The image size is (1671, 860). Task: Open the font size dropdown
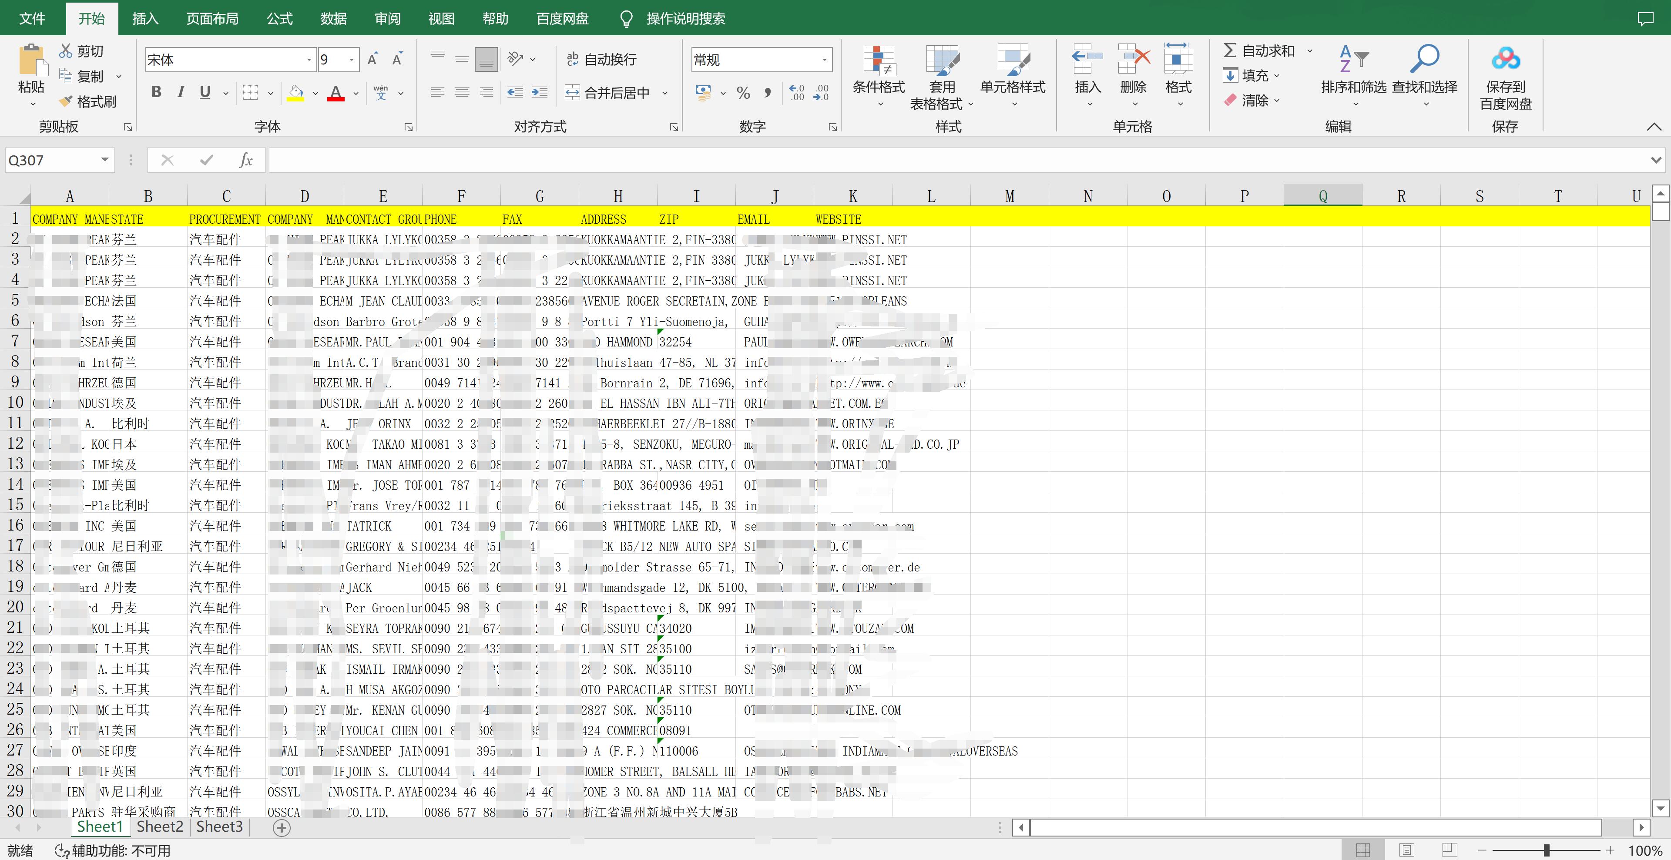[352, 60]
